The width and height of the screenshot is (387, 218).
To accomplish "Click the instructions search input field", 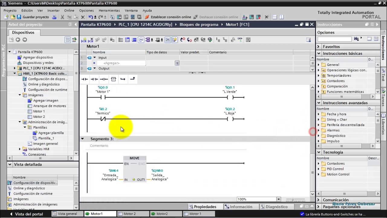I will 334,39.
